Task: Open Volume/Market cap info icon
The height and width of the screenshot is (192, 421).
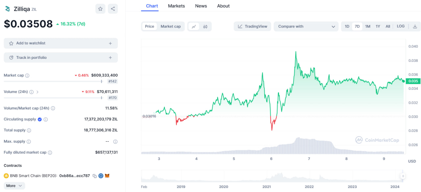Action: pyautogui.click(x=53, y=108)
